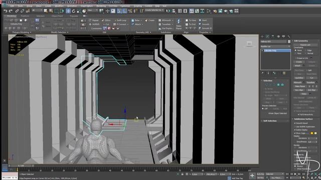Select the Unlink tool icon
Image resolution: width=321 pixels, height=180 pixels.
point(22,11)
